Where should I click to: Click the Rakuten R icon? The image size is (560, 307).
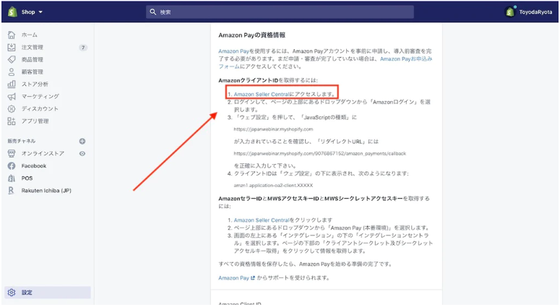[x=11, y=190]
